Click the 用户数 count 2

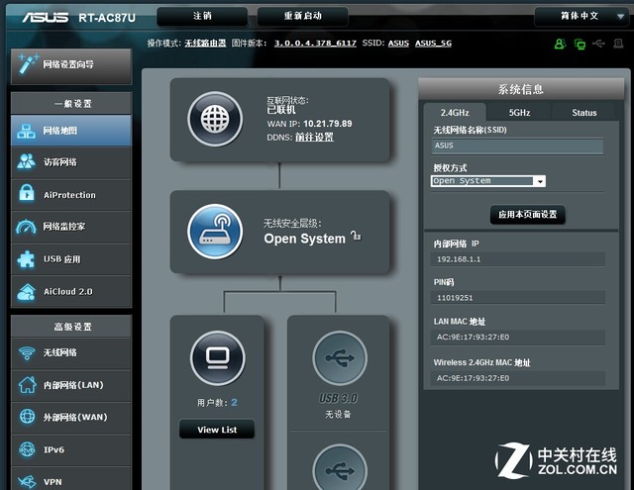pos(234,402)
